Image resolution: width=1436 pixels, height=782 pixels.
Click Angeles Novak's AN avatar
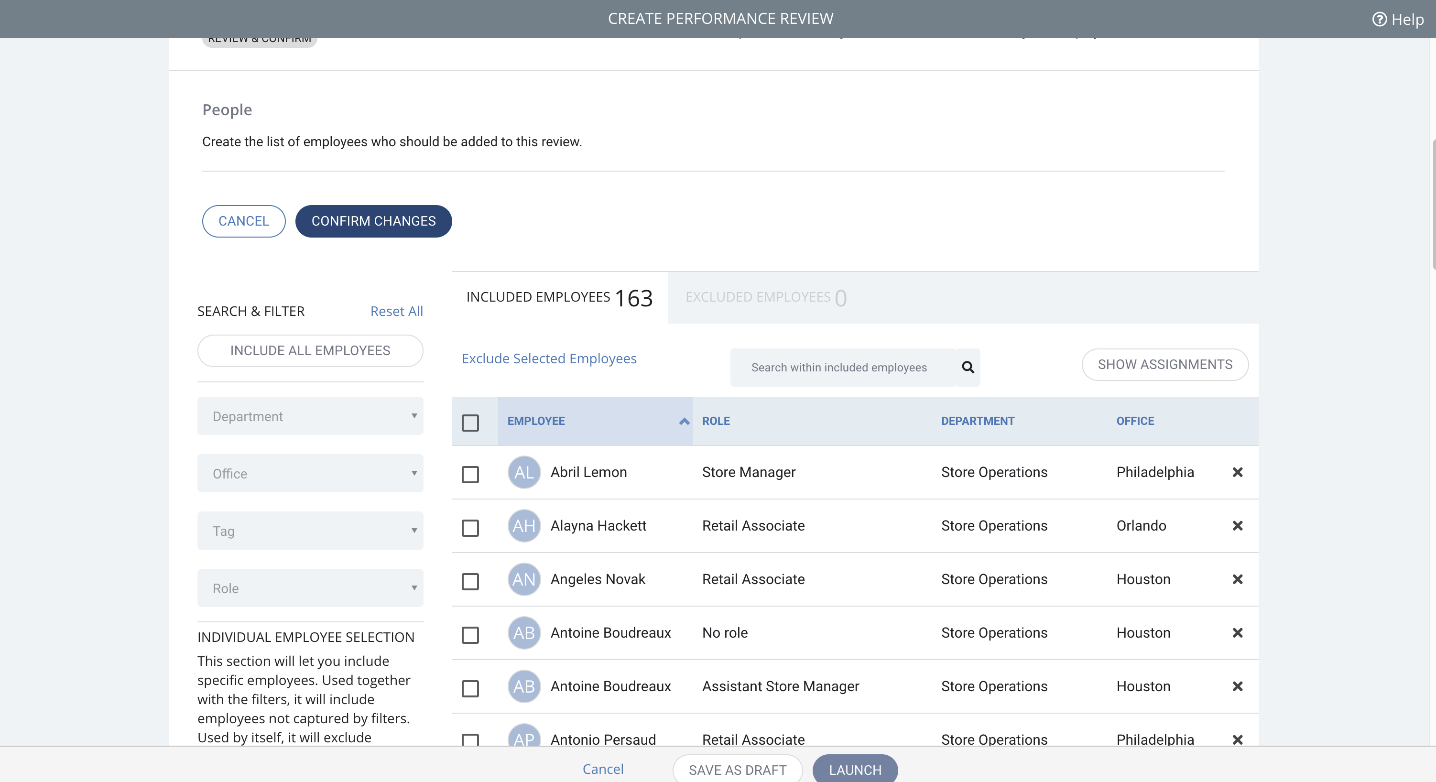tap(524, 579)
